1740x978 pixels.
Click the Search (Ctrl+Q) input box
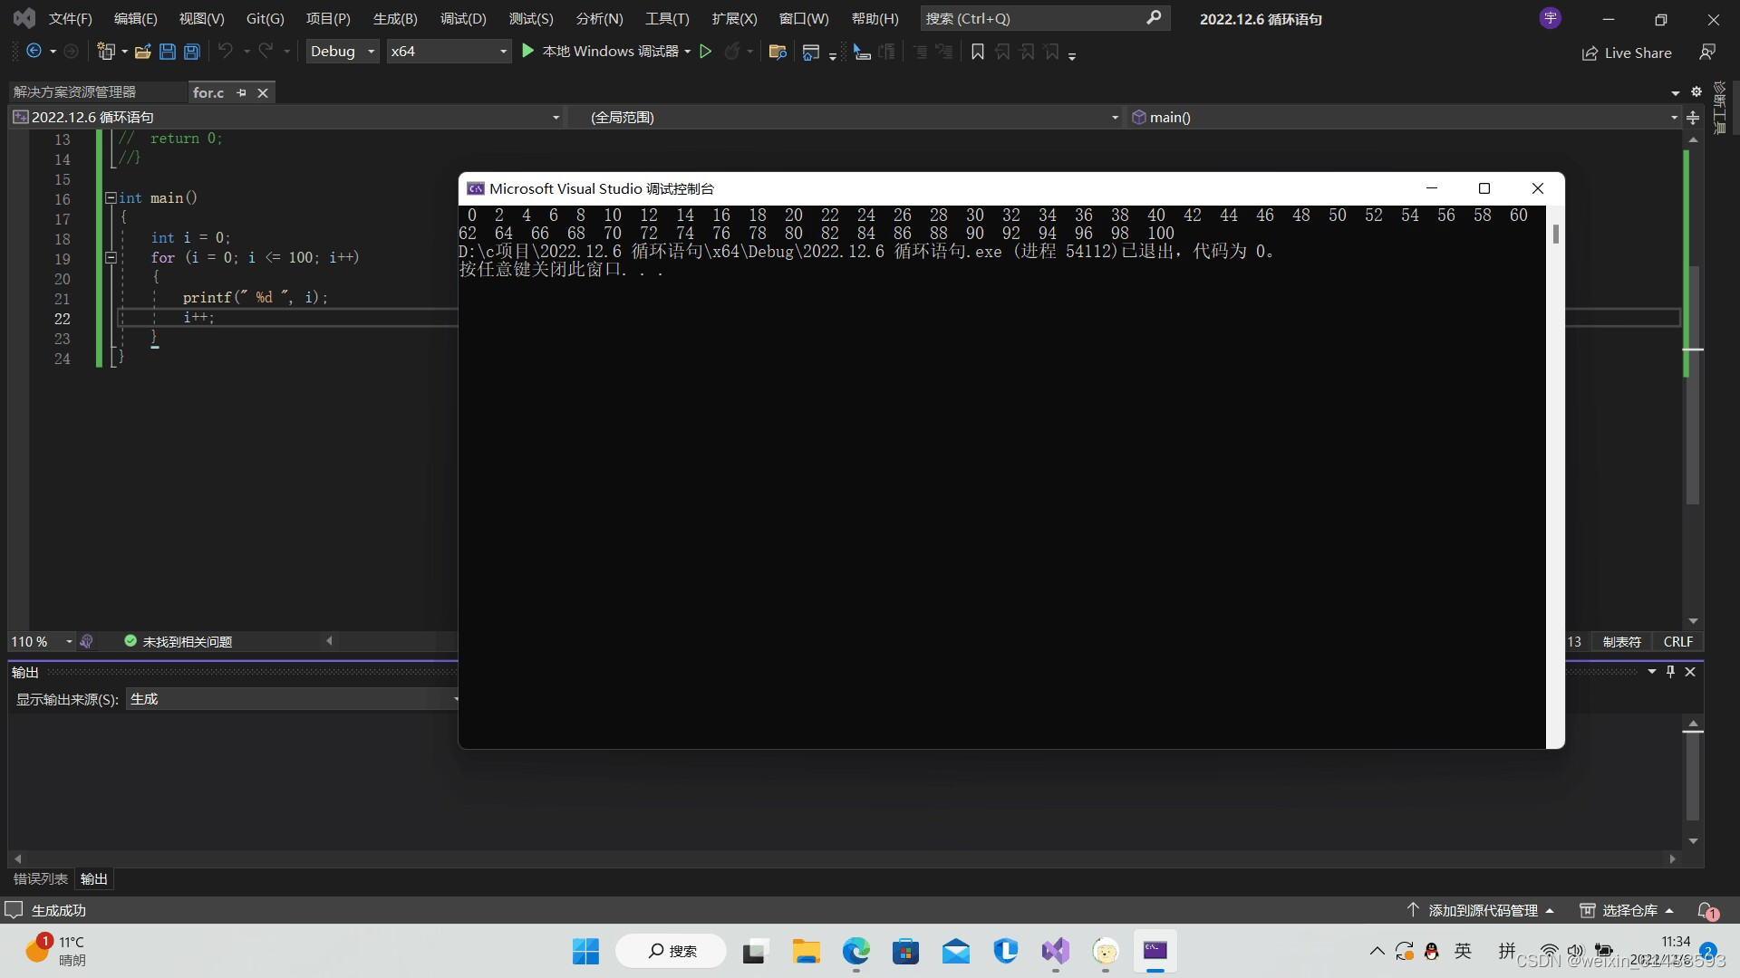[1045, 18]
